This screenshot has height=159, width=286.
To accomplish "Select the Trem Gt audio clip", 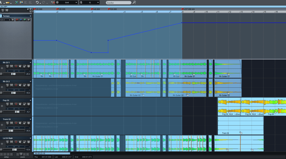I will point(241,125).
